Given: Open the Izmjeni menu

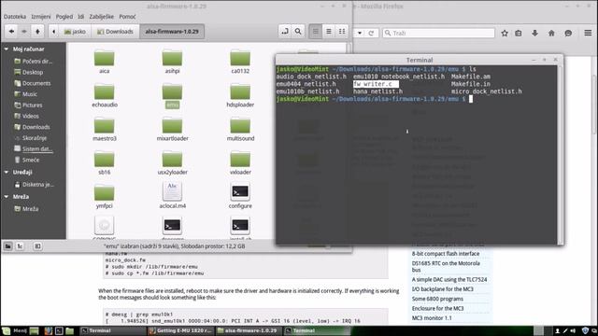Looking at the screenshot, I should click(41, 17).
